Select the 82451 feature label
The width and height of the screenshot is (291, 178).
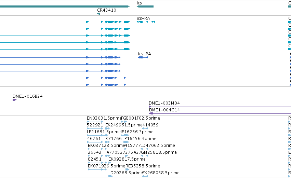[x=95, y=159]
